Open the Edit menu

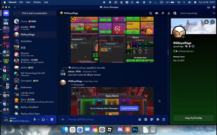(21, 2)
